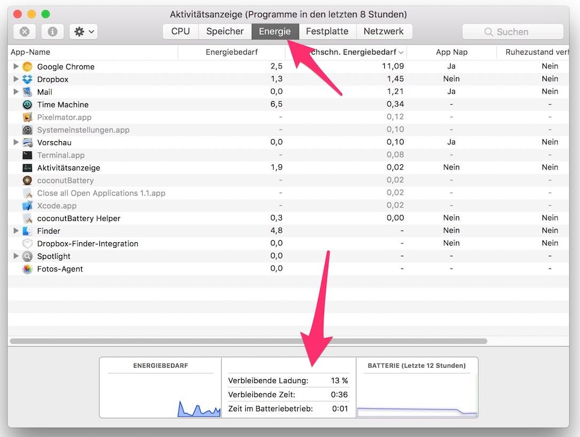This screenshot has height=437, width=580.
Task: Expand the Spotlight disclosure triangle
Action: tap(16, 256)
